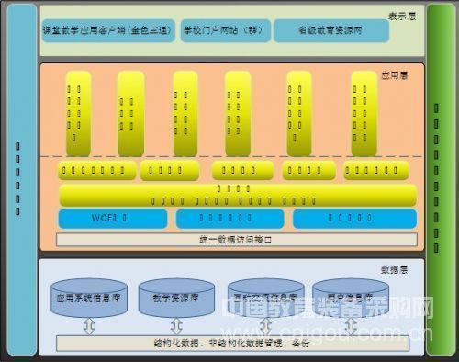459x362 pixels.
Task: Click the 数据层 layer label
Action: tap(394, 269)
